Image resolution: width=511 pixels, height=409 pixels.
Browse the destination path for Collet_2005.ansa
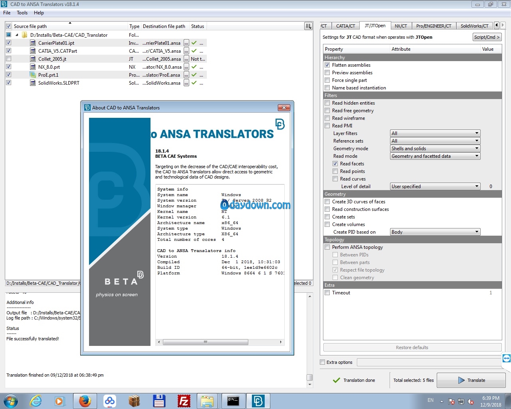tap(186, 59)
